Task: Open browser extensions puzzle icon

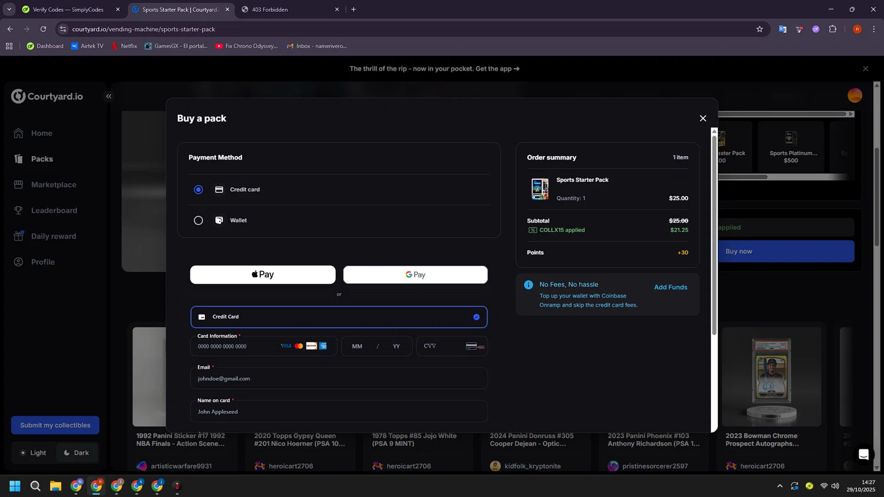Action: coord(833,29)
